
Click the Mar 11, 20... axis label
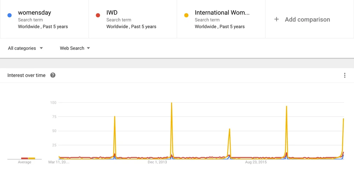[x=59, y=162]
